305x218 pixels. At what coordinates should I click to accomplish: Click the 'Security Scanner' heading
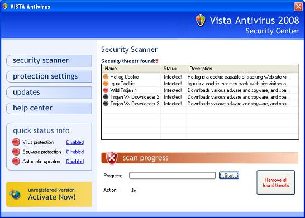pyautogui.click(x=130, y=49)
